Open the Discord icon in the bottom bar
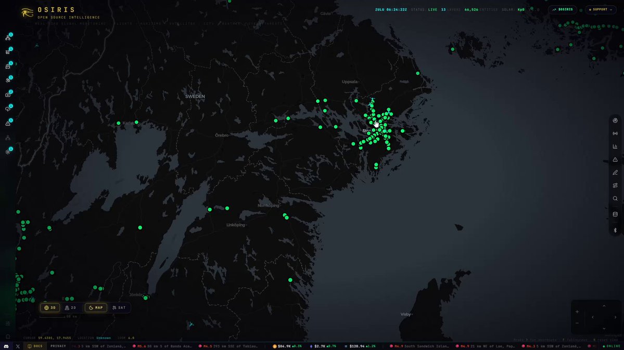The width and height of the screenshot is (624, 350). [x=6, y=346]
